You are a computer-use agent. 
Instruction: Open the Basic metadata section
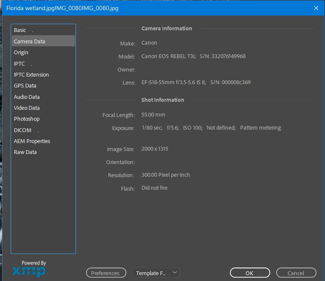point(43,30)
